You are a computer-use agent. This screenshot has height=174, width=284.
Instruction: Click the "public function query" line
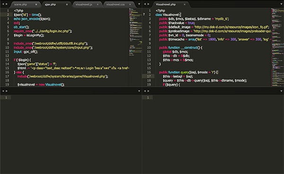tap(189, 72)
